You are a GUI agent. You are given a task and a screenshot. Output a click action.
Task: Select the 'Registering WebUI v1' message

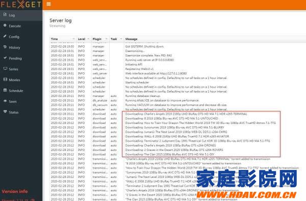pos(139,69)
